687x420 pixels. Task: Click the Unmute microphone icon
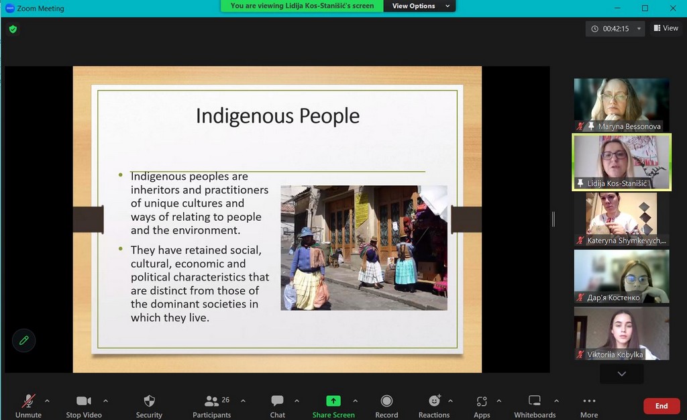28,401
